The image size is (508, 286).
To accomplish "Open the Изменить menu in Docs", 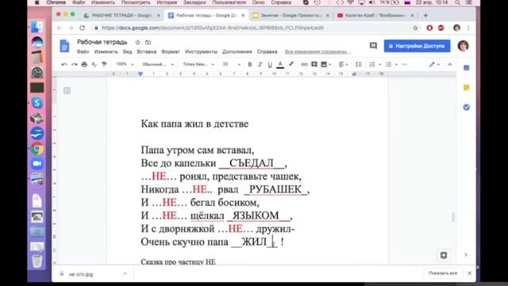I will [x=106, y=52].
